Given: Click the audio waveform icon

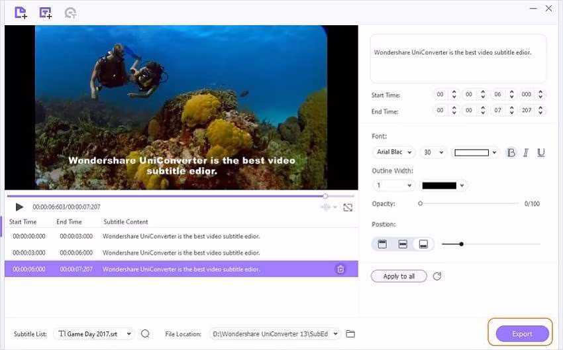Looking at the screenshot, I should coord(325,207).
